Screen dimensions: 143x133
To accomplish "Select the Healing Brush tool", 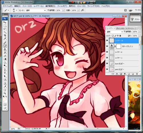I will point(5,43).
